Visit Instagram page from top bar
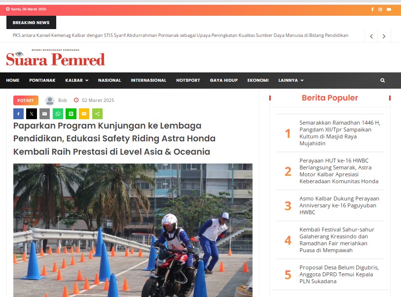401x297 pixels. click(x=380, y=9)
